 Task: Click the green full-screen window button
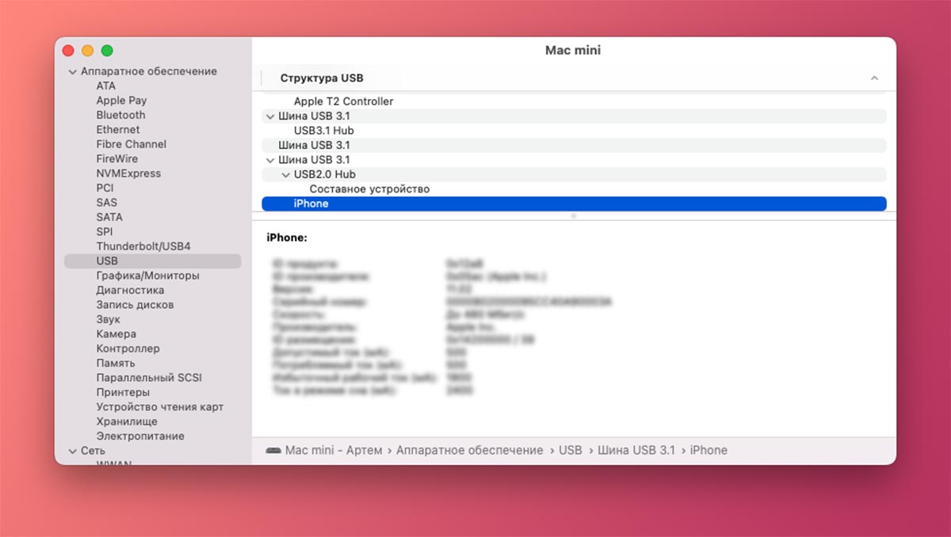pyautogui.click(x=107, y=51)
